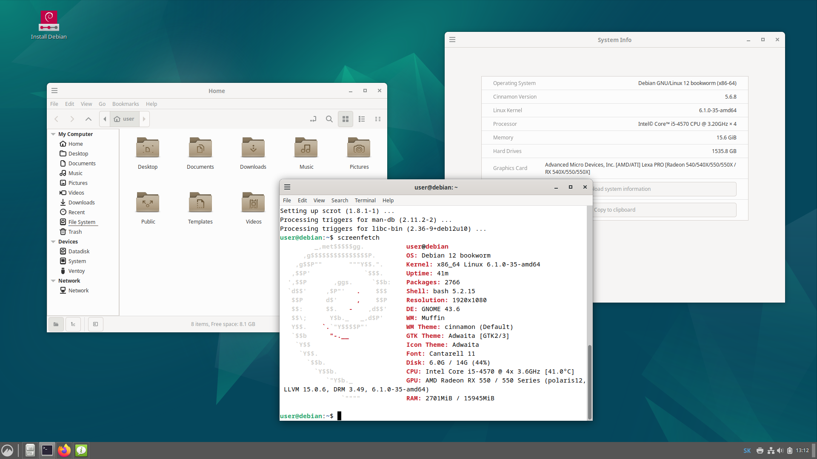Click the right pathbar scroll arrow

click(x=144, y=119)
